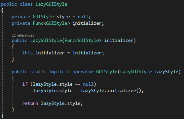Click the class name LazyGUIStyle in declaration
The image size is (184, 119).
(x=52, y=4)
